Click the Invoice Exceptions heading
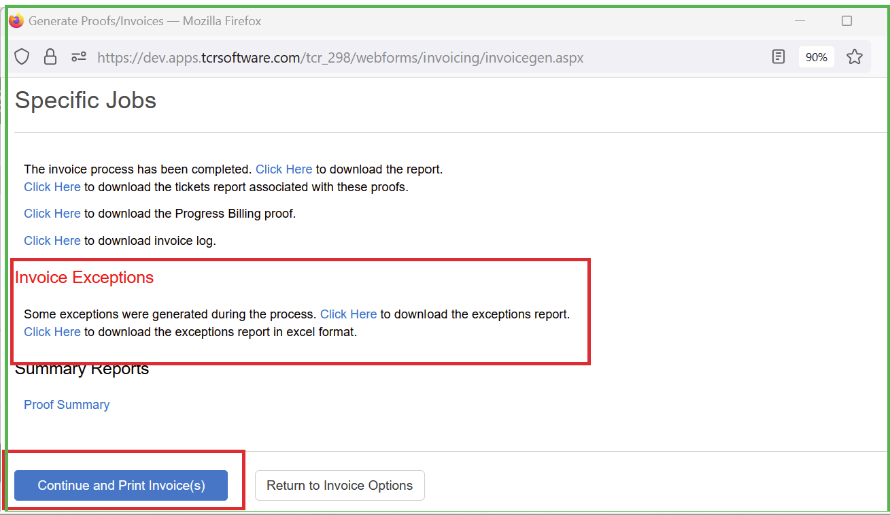 [84, 278]
